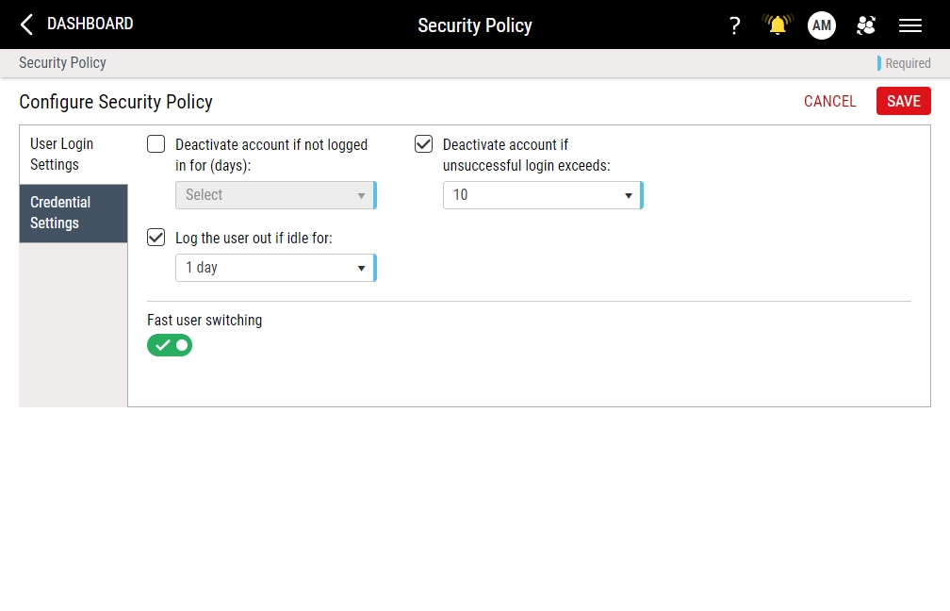Open the users group icon
The width and height of the screenshot is (950, 611).
[x=865, y=25]
